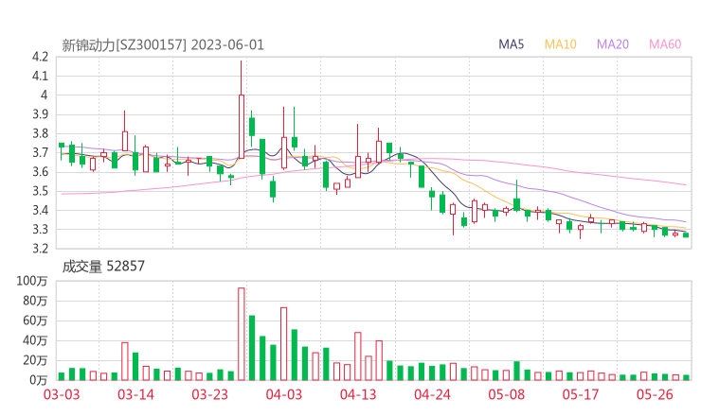Click the 03-14 date label

point(135,394)
